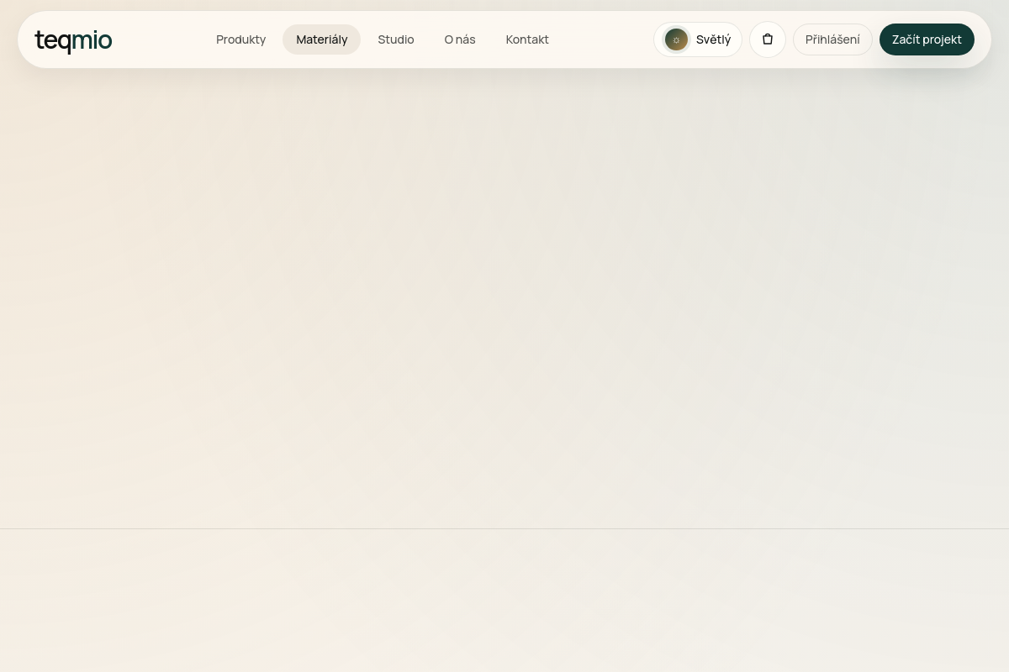Navigate to the O nás page

click(x=460, y=39)
